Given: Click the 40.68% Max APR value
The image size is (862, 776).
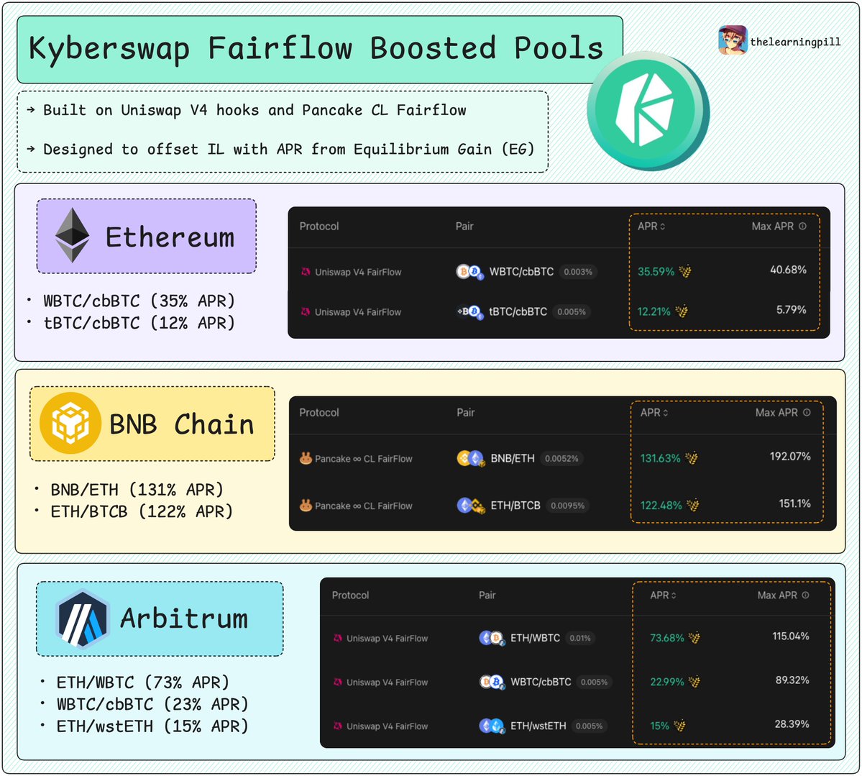Looking at the screenshot, I should tap(788, 270).
